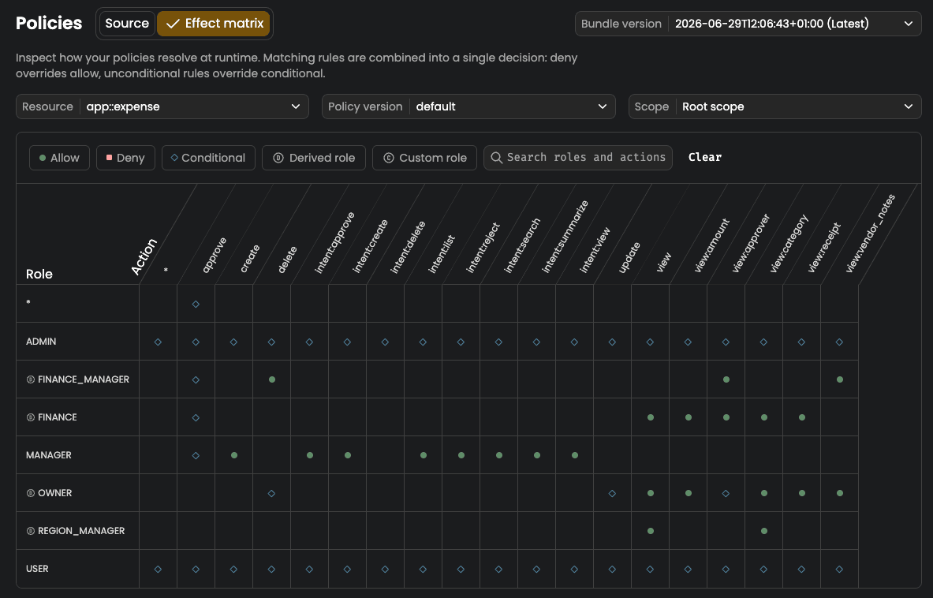This screenshot has width=933, height=598.
Task: Select the ADMIN role row label
Action: pos(41,342)
